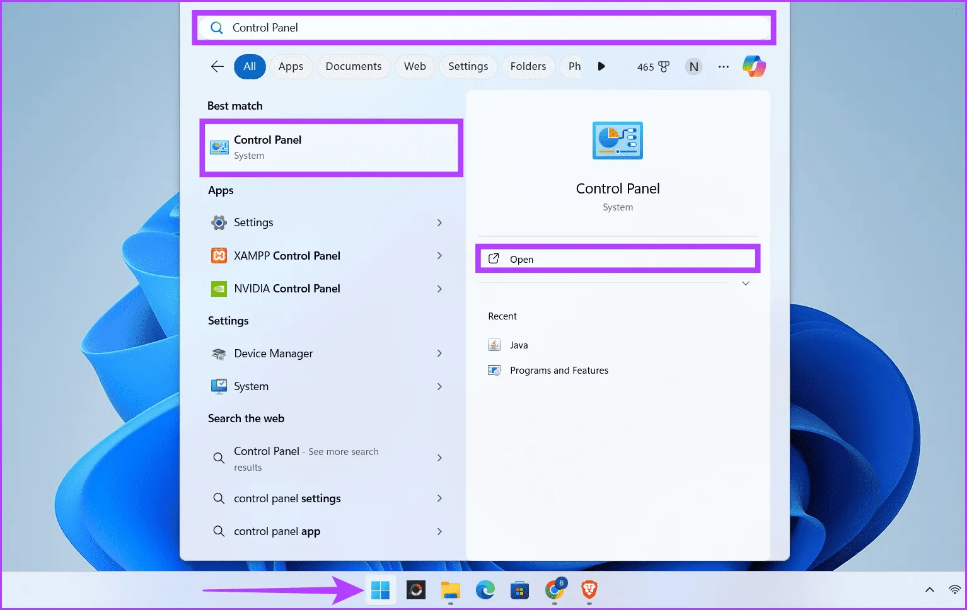
Task: Open Java from the Recent list
Action: [x=519, y=345]
